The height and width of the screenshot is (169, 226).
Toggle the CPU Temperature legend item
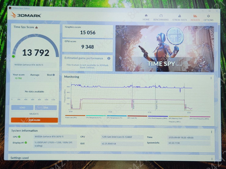(96, 117)
